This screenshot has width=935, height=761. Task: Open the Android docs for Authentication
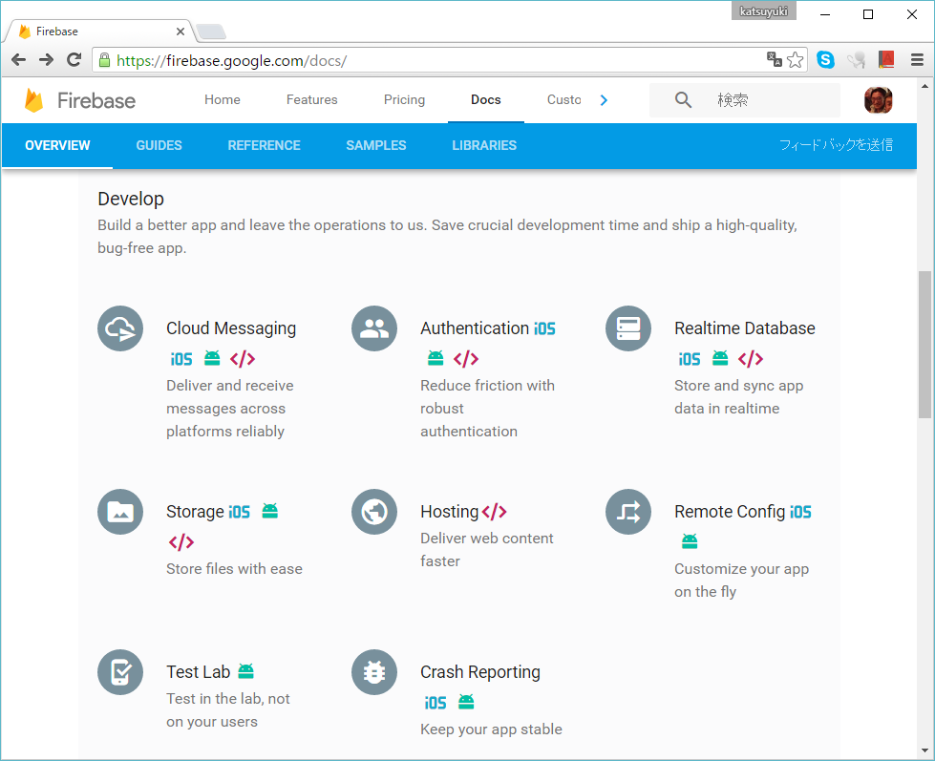(x=436, y=358)
